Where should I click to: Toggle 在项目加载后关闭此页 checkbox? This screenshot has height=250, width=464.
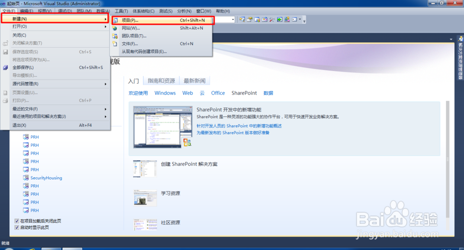(x=17, y=221)
